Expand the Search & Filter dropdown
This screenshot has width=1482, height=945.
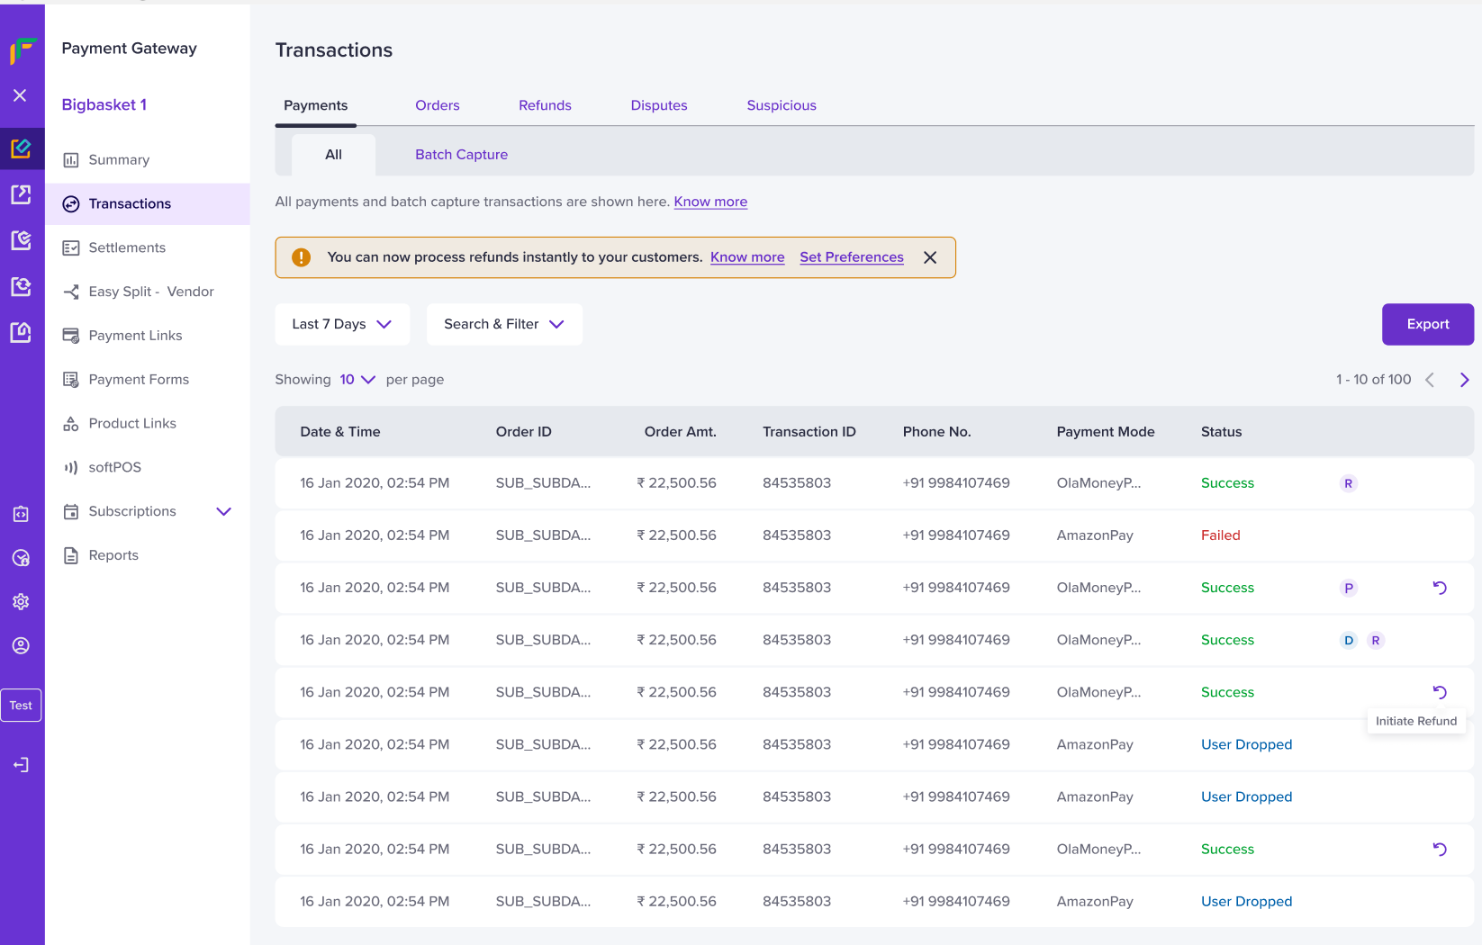[504, 324]
